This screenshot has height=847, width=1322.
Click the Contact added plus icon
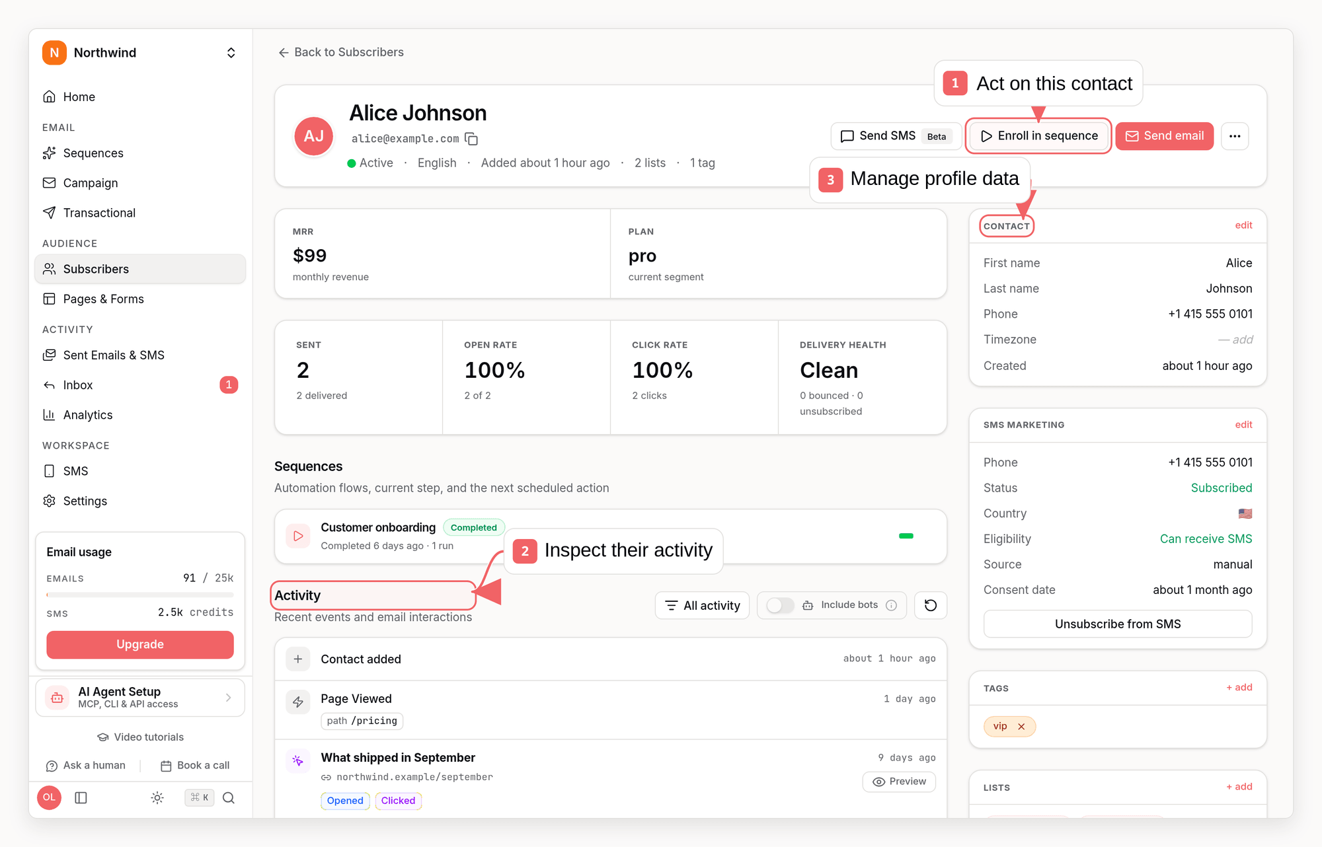tap(298, 659)
